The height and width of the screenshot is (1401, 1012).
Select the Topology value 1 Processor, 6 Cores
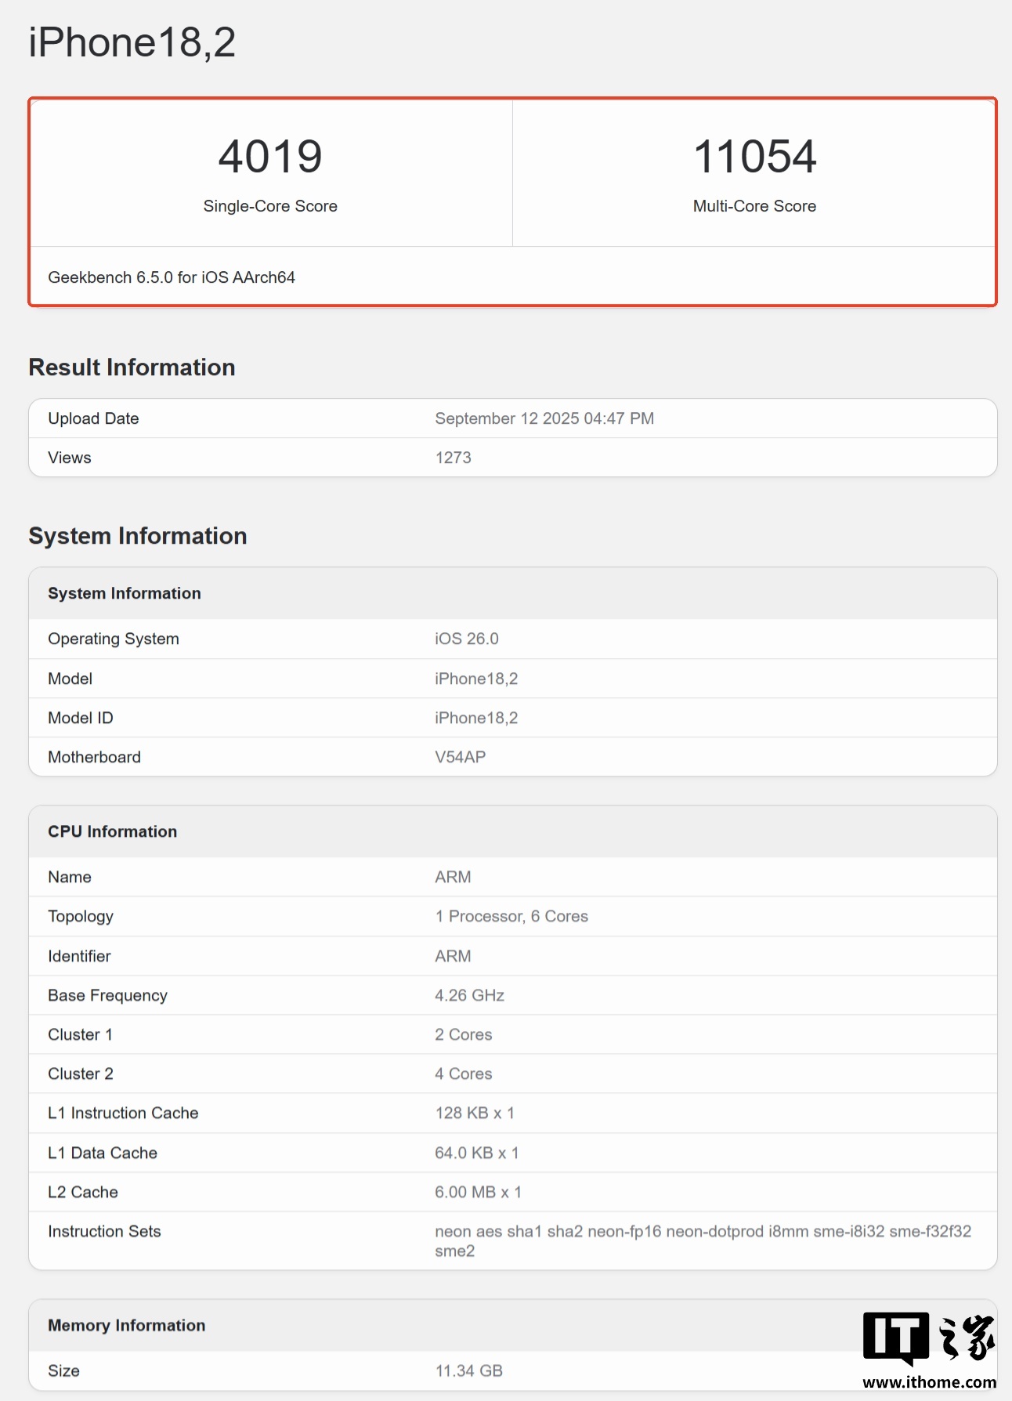[511, 916]
